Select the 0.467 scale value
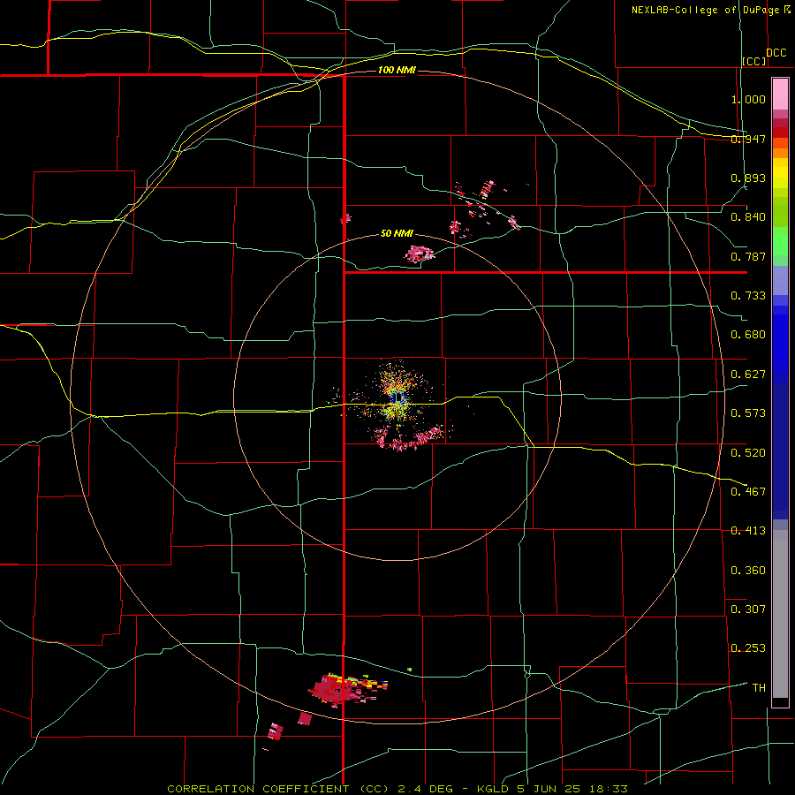Screen dimensions: 795x795 coord(748,492)
